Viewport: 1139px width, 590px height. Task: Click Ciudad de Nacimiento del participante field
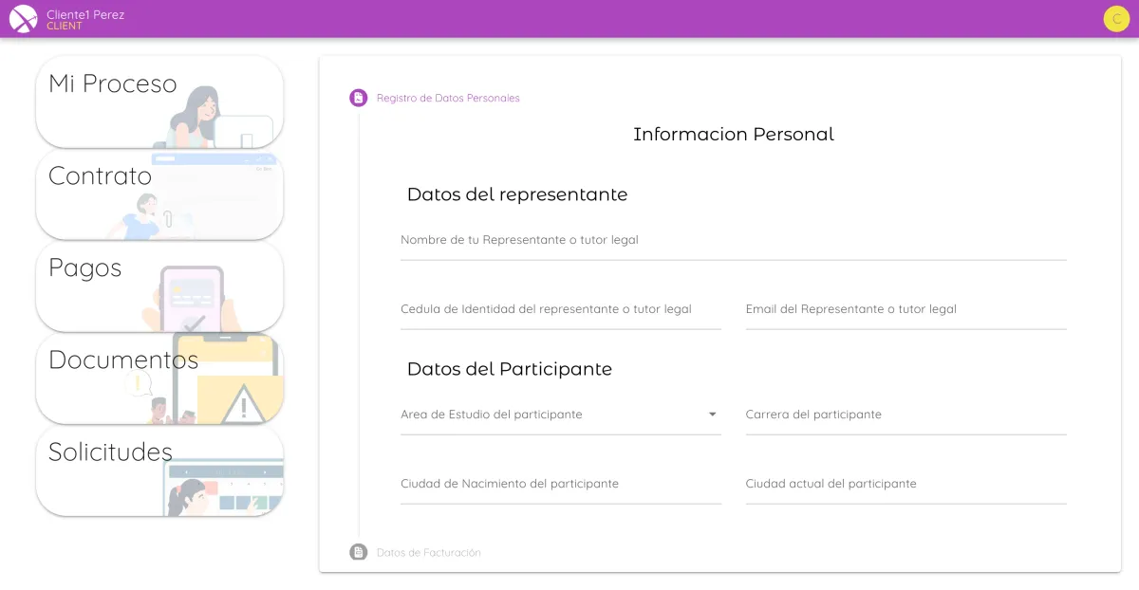tap(561, 485)
